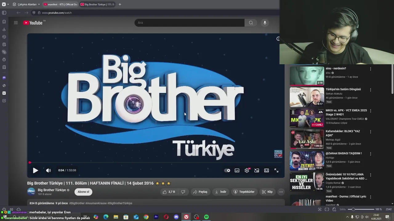Download the video with İndir

[x=220, y=192]
